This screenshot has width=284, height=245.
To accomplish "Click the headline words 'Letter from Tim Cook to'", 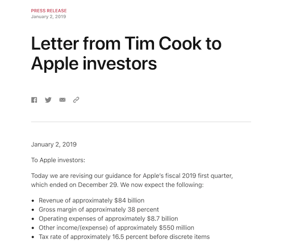I will click(126, 44).
